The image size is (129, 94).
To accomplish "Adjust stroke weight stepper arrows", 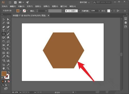I will tap(37, 11).
